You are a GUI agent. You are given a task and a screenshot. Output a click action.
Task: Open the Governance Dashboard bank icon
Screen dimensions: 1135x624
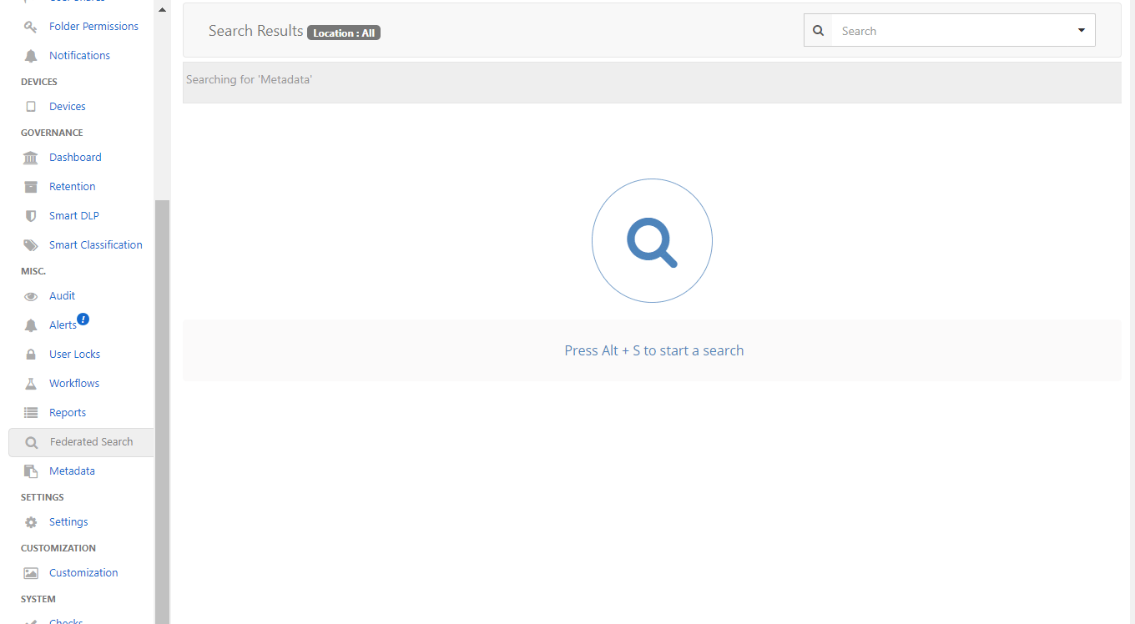[31, 157]
